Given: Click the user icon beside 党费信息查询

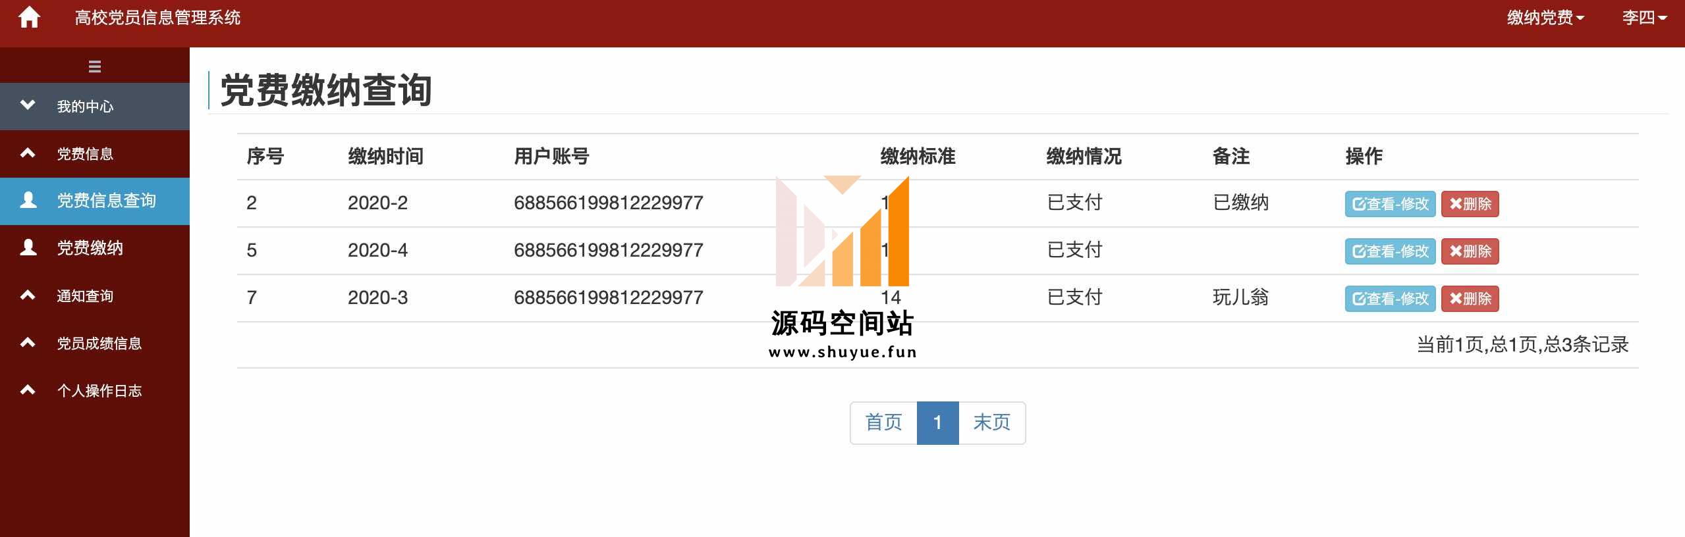Looking at the screenshot, I should (28, 200).
